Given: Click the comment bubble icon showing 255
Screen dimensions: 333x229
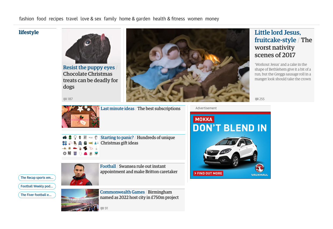Looking at the screenshot, I should 257,99.
